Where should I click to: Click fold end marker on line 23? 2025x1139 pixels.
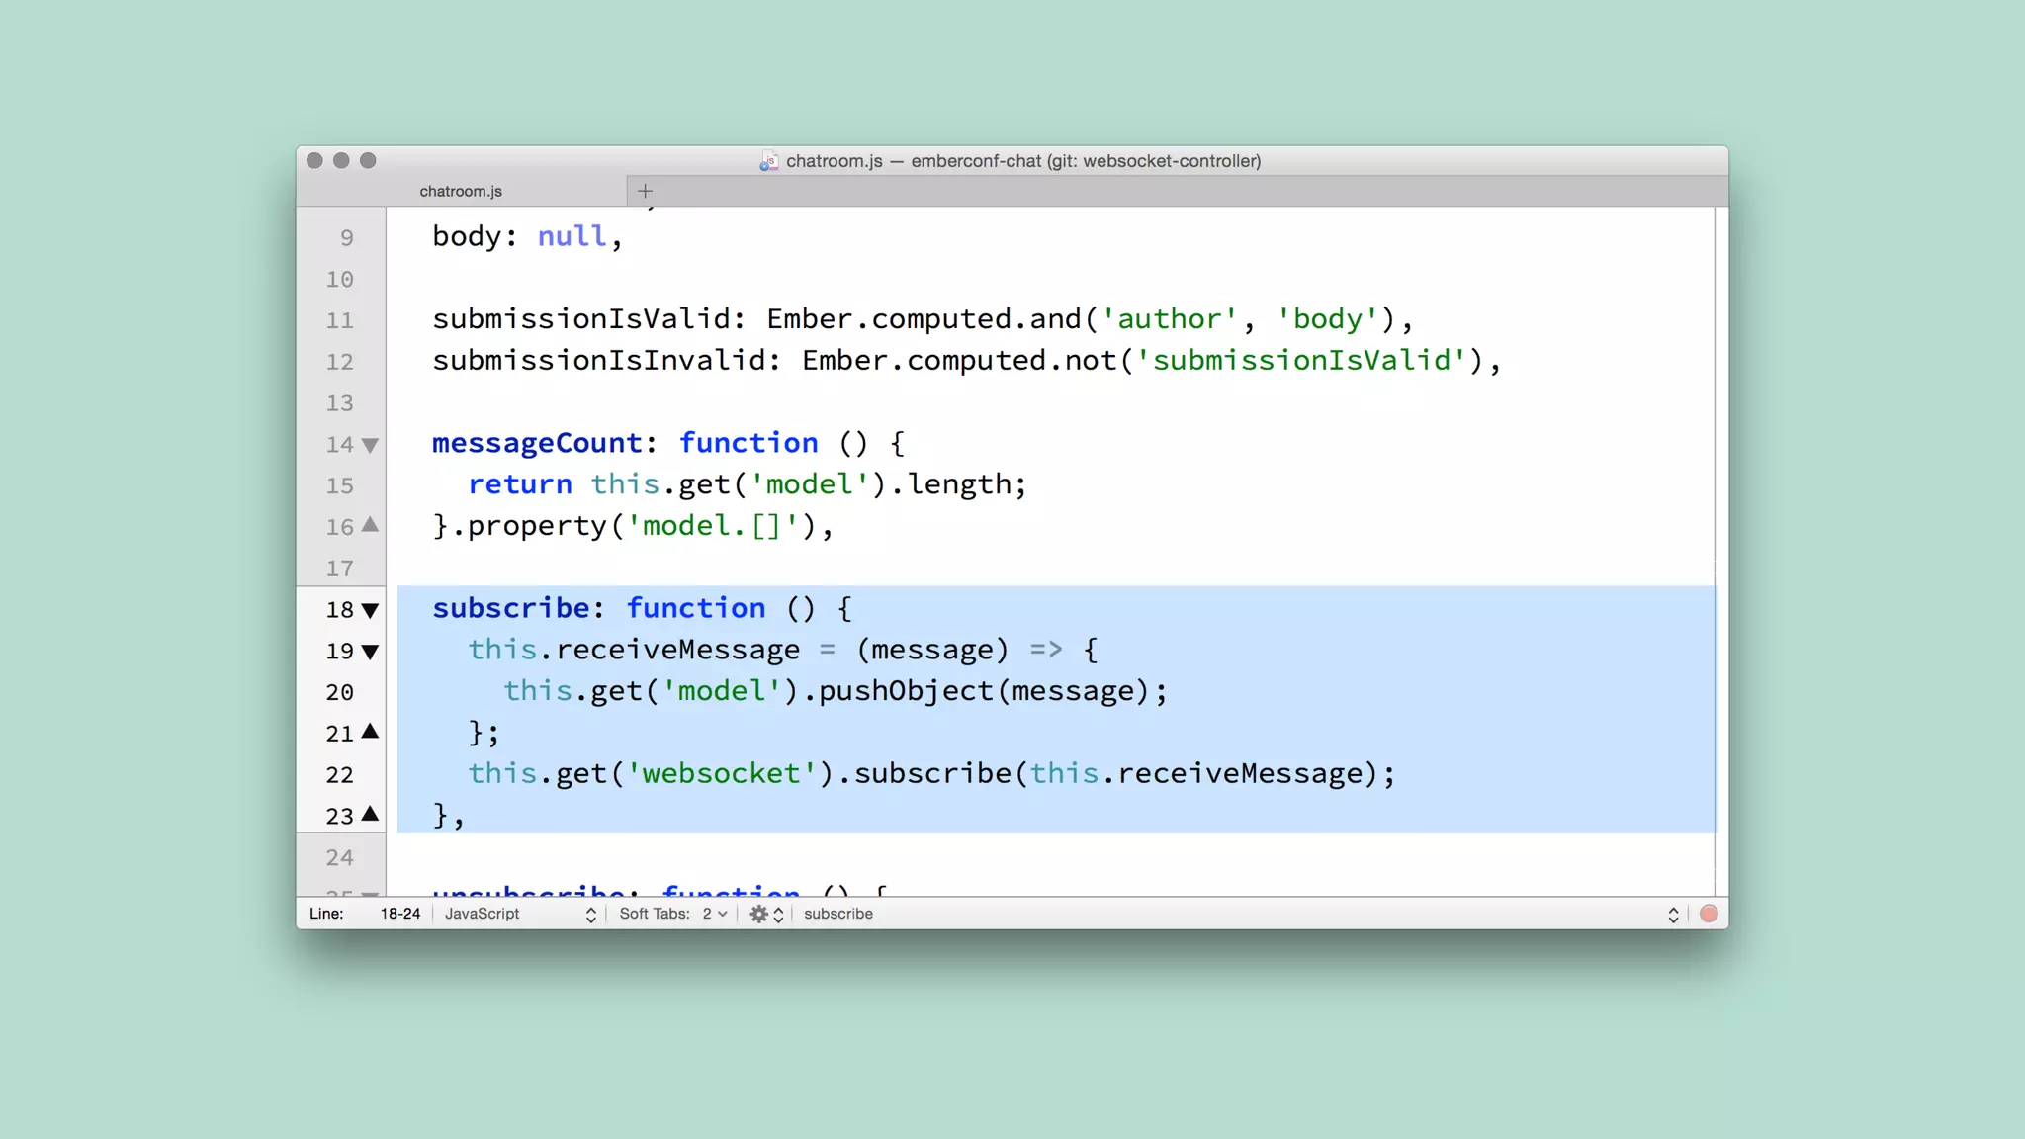point(370,814)
